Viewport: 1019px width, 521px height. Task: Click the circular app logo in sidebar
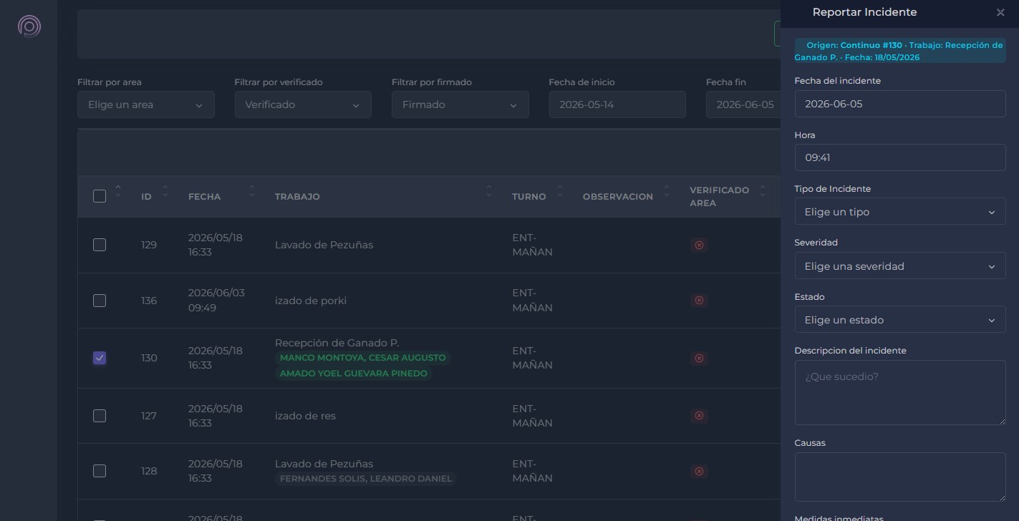click(29, 26)
